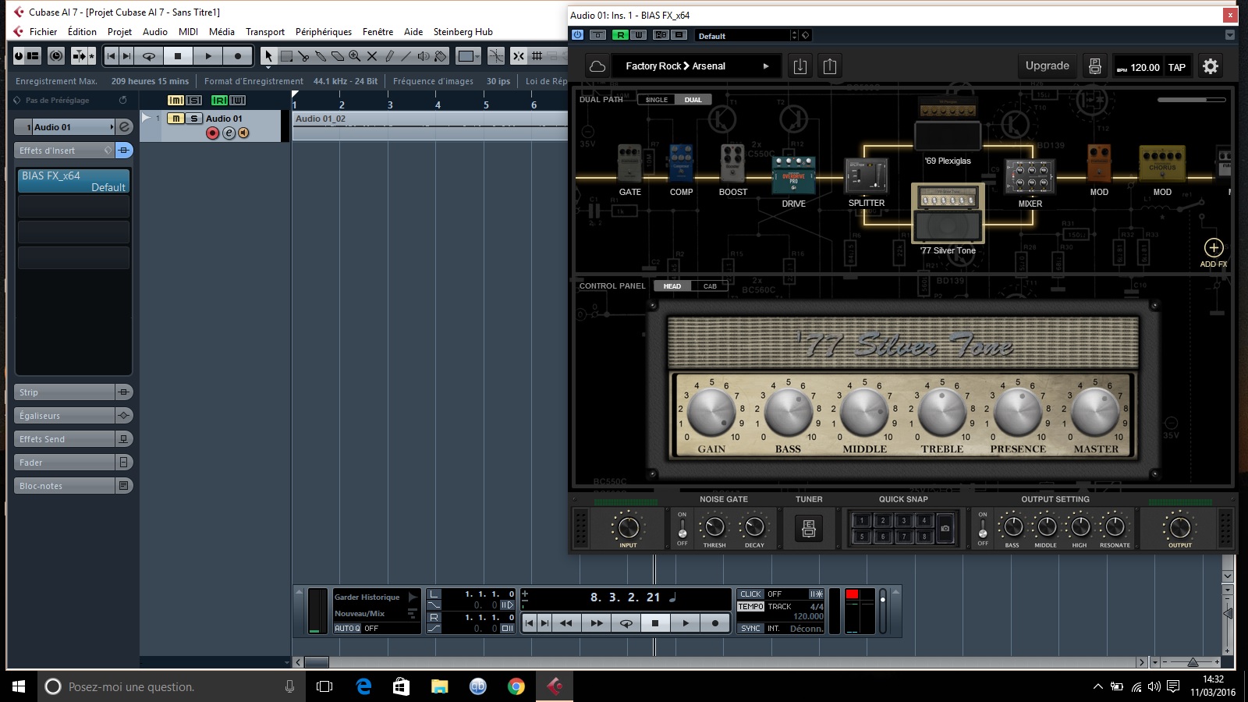Toggle monitor speaker on Audio 01 track
This screenshot has height=702, width=1248.
pyautogui.click(x=243, y=133)
